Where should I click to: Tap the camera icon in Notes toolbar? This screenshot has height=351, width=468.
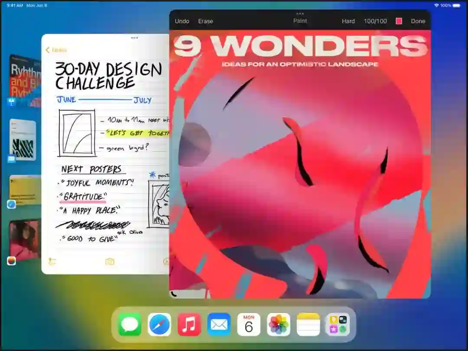[x=110, y=261]
